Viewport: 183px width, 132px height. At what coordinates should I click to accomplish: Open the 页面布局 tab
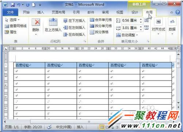[58, 12]
